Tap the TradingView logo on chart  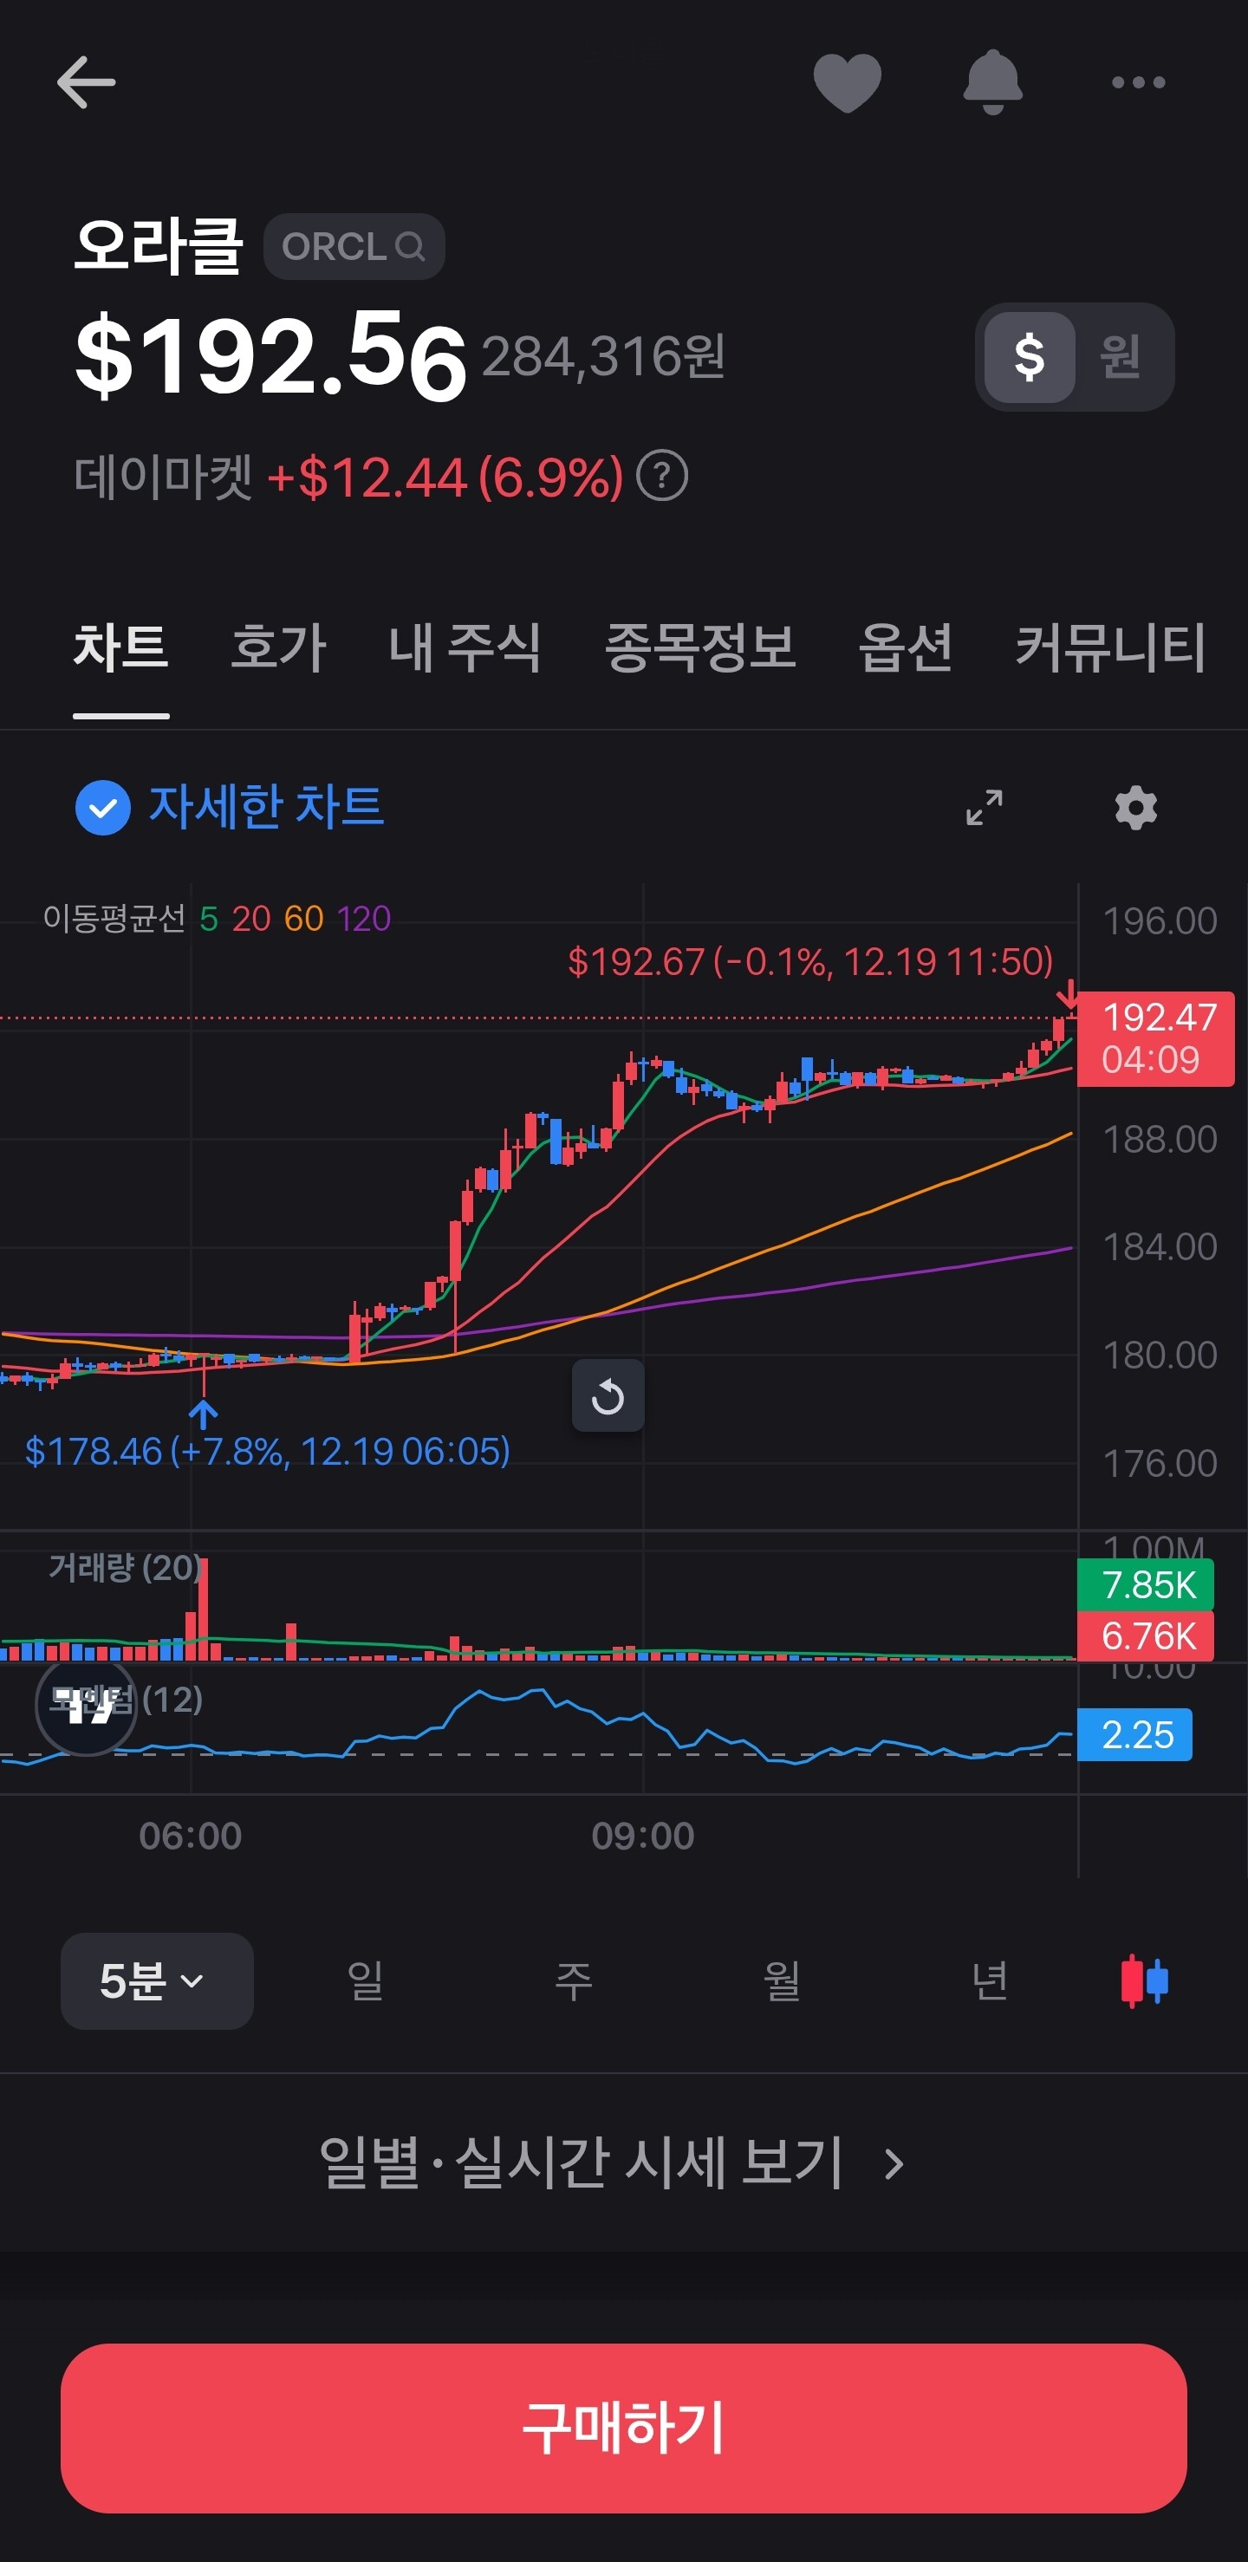[86, 1705]
